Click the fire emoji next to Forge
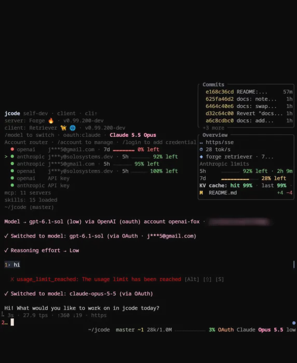 [51, 120]
